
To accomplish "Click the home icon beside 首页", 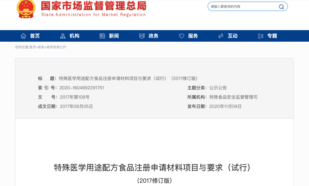I will point(23,36).
